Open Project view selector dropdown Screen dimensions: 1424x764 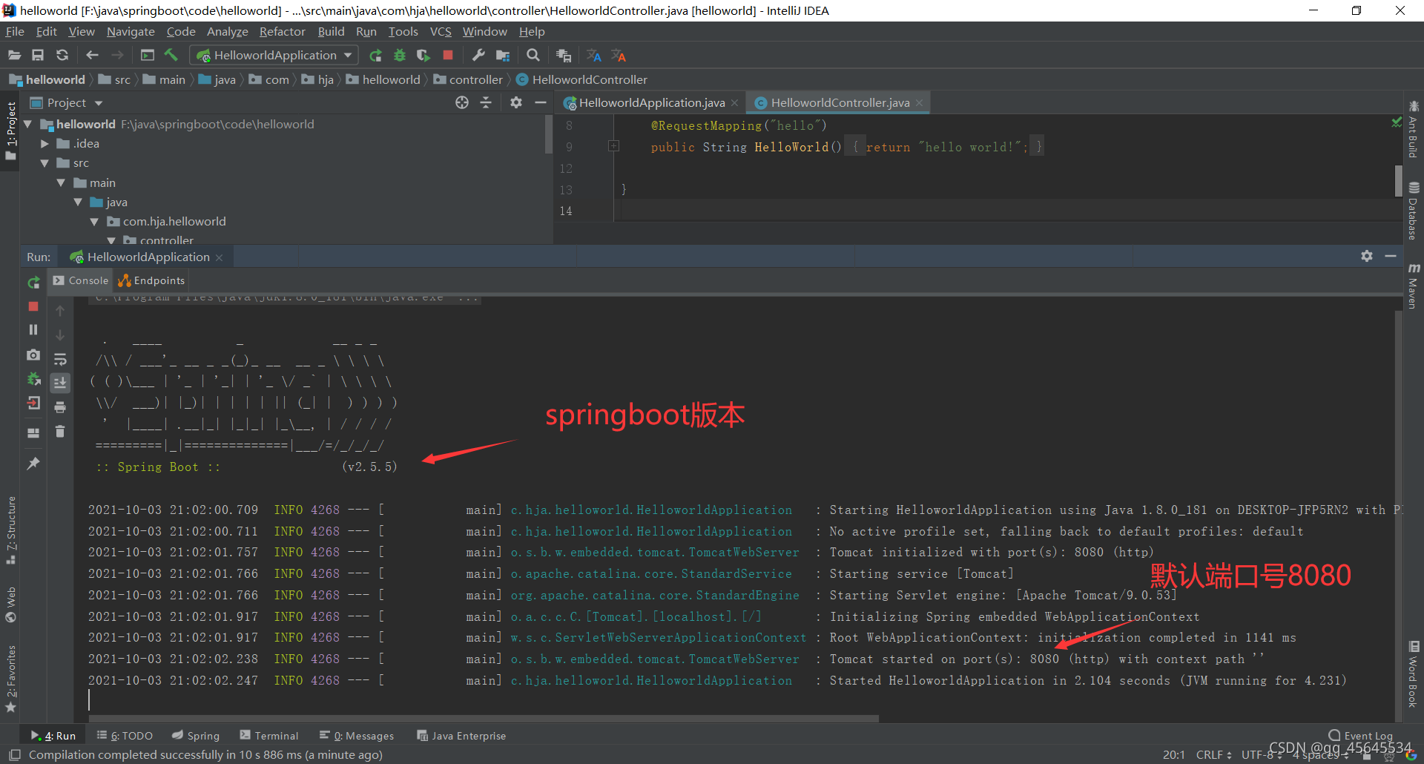pyautogui.click(x=67, y=103)
